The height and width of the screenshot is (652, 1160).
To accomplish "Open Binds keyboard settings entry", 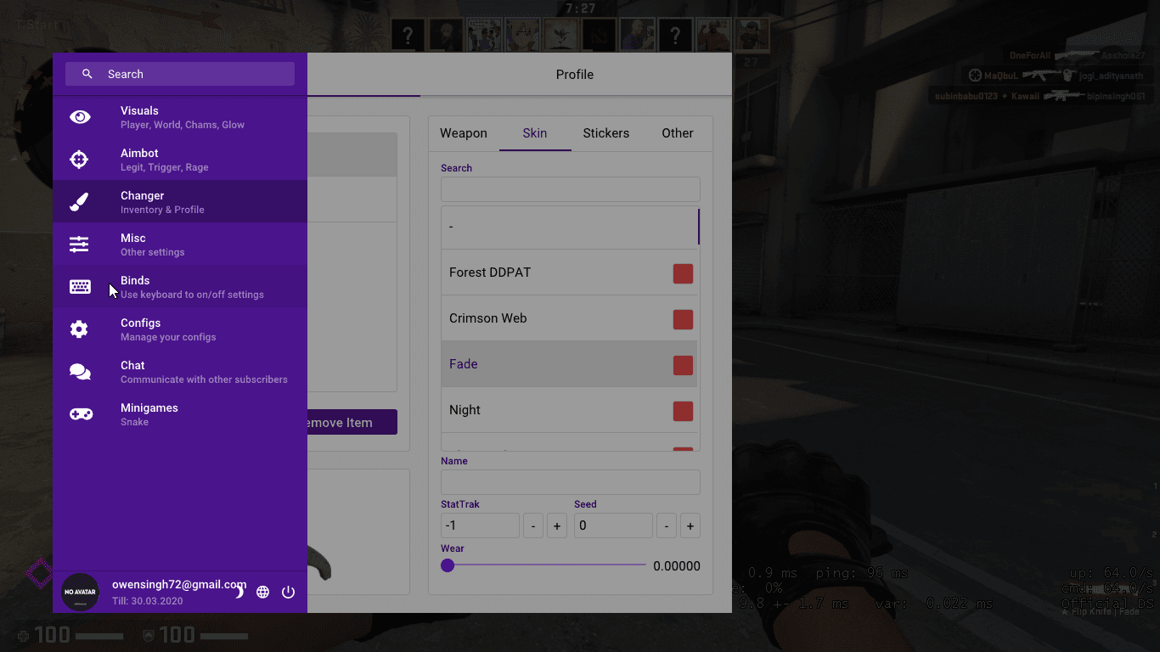I will tap(180, 286).
